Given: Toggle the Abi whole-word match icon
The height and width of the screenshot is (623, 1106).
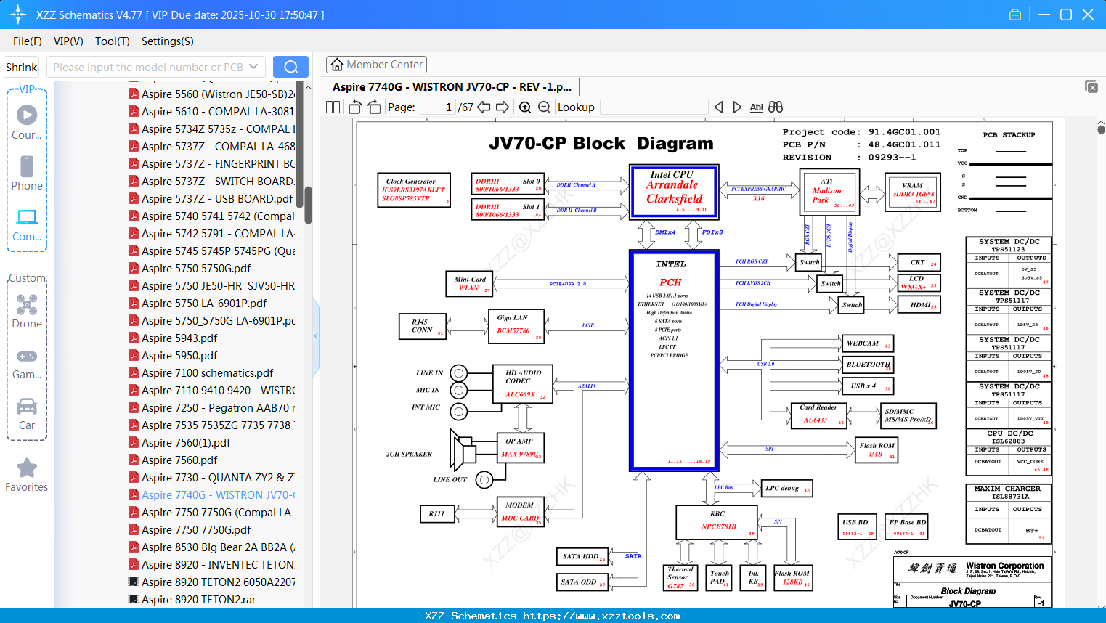Looking at the screenshot, I should (756, 107).
